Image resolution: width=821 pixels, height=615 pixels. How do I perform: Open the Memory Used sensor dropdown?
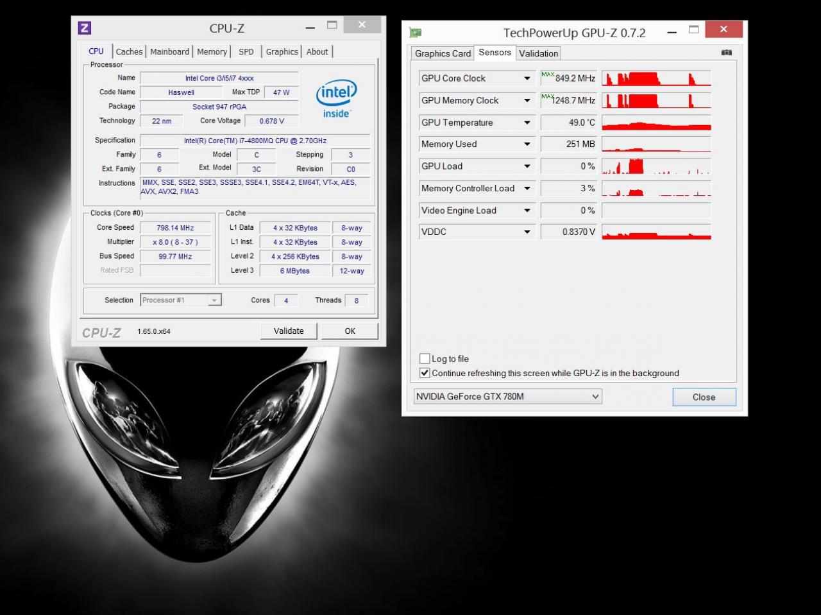pyautogui.click(x=527, y=144)
